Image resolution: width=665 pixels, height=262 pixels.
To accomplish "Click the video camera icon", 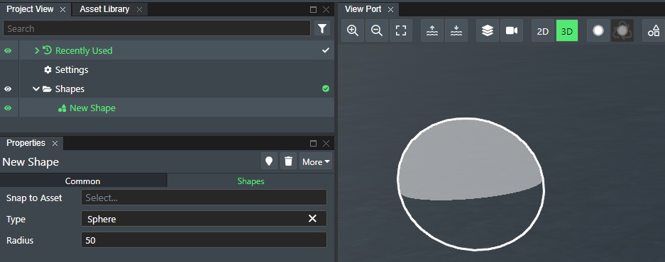I will [x=512, y=30].
